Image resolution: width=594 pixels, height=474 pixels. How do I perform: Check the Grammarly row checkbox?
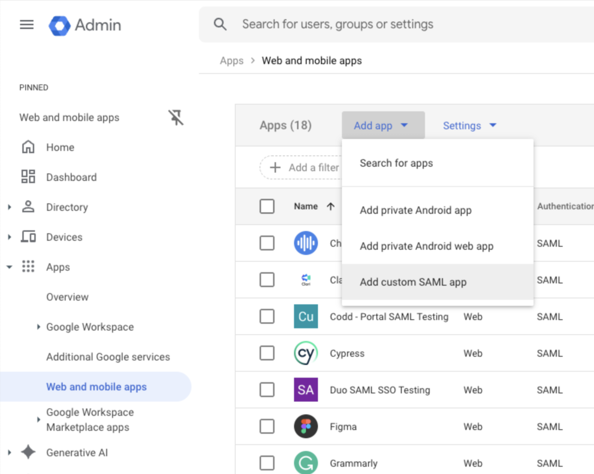click(267, 463)
